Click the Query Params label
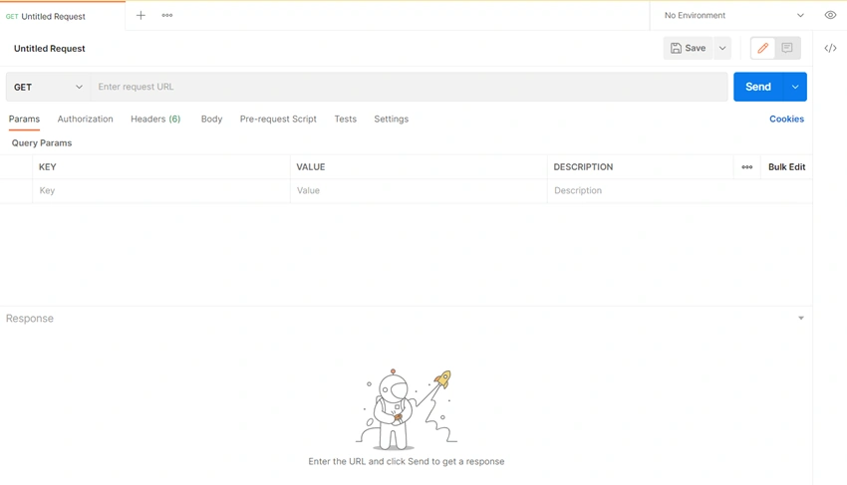Image resolution: width=847 pixels, height=485 pixels. click(42, 143)
